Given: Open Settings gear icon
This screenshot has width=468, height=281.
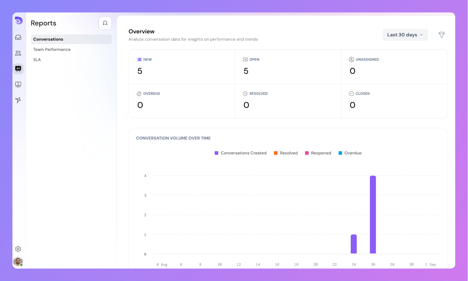Looking at the screenshot, I should pos(18,249).
